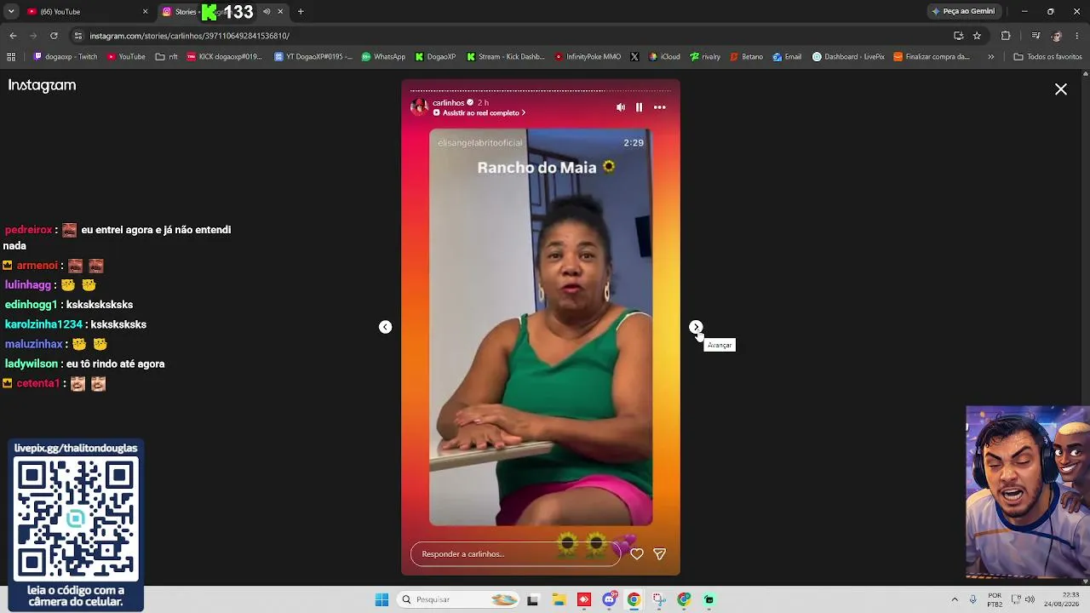Open the Windows Start menu

(x=382, y=599)
